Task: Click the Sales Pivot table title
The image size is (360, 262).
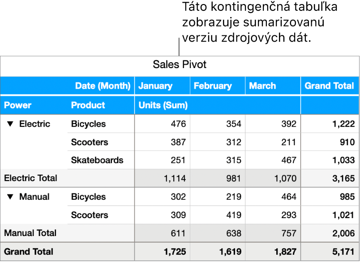Action: (180, 64)
